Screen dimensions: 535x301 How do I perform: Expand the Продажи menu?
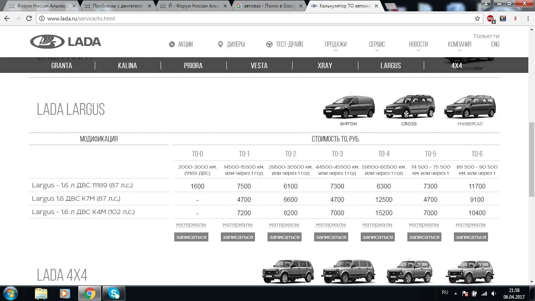click(x=336, y=45)
